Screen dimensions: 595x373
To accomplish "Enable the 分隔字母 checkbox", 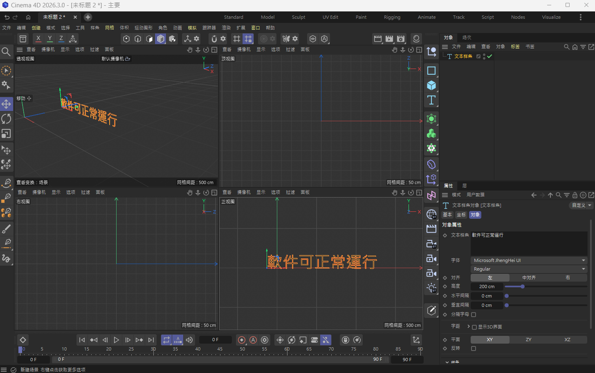I will (474, 315).
